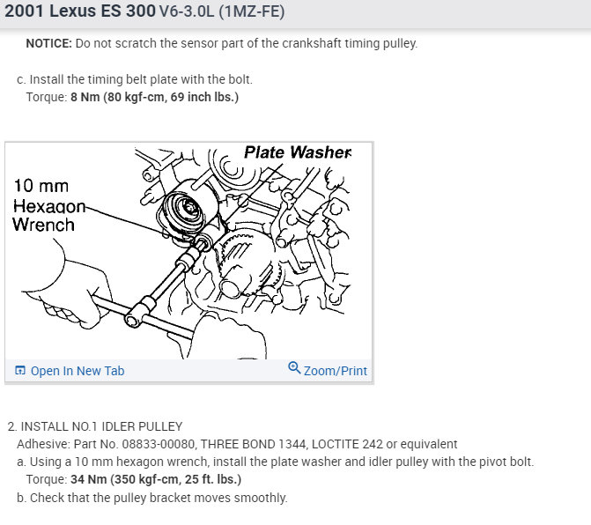Click the Open In New Tab icon

coord(20,371)
